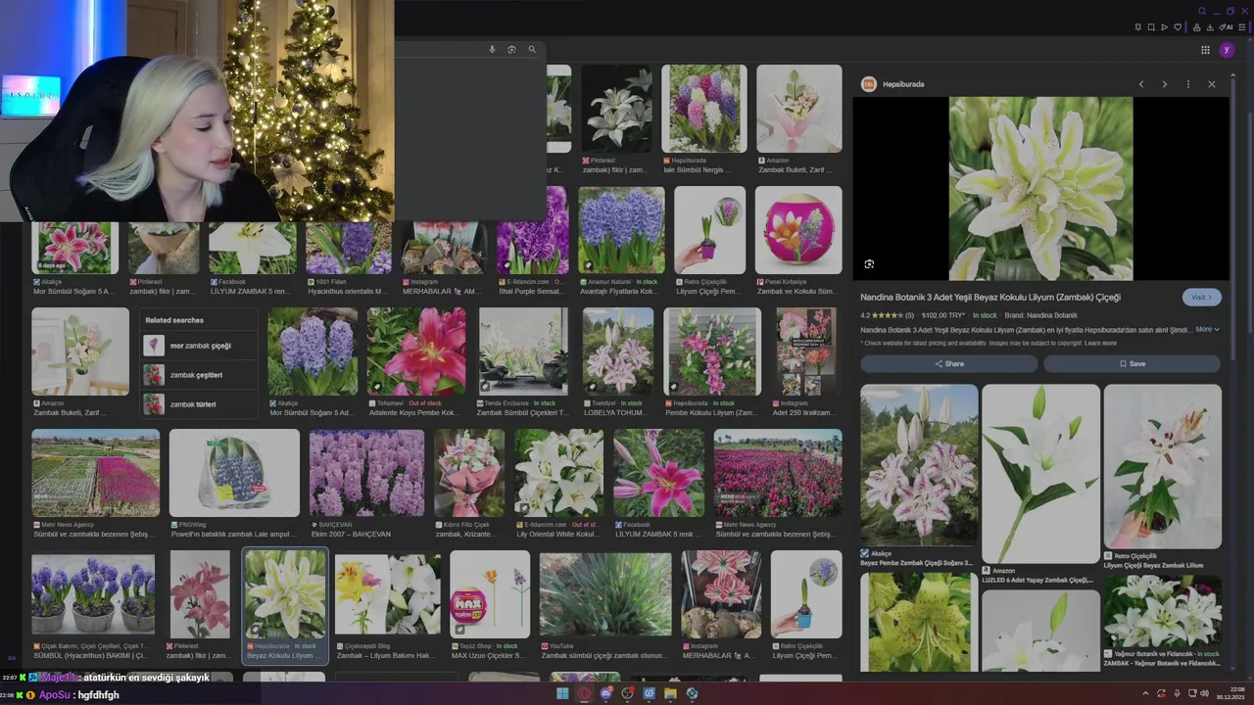Click the microphone icon in system tray
The height and width of the screenshot is (705, 1254).
click(1176, 693)
